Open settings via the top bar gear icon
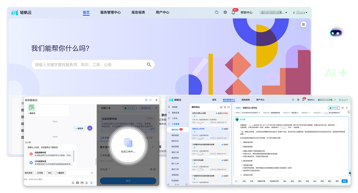 pos(225,13)
